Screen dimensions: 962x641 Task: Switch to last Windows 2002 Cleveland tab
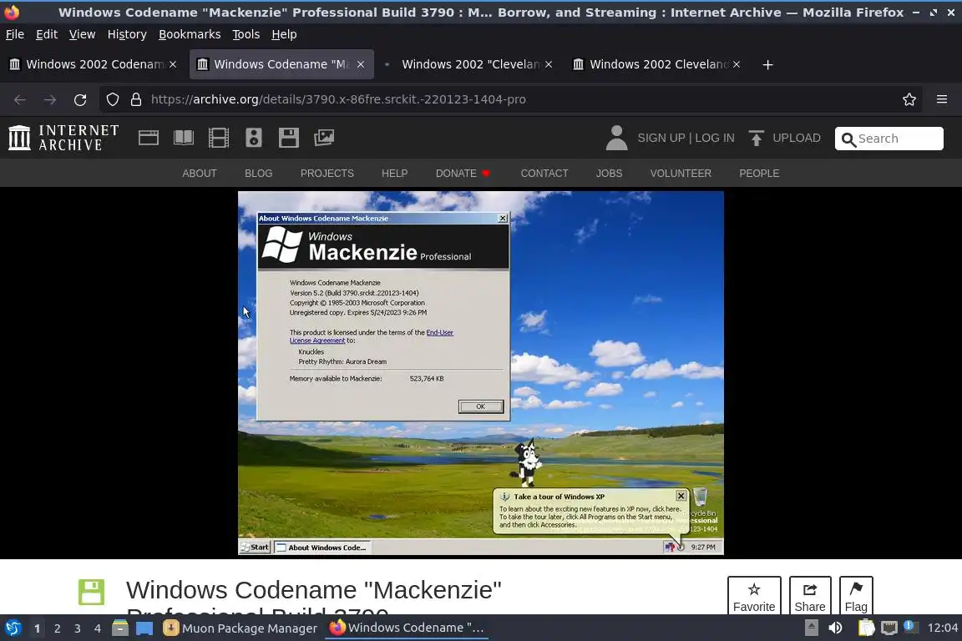[656, 64]
